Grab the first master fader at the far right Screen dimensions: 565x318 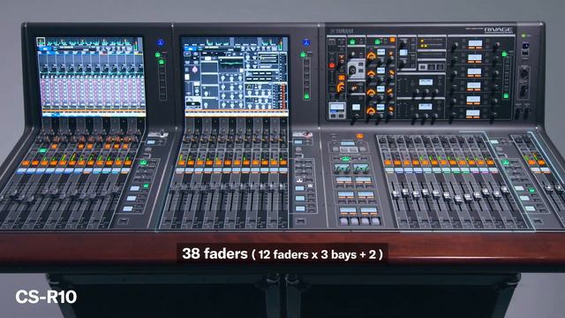(549, 187)
